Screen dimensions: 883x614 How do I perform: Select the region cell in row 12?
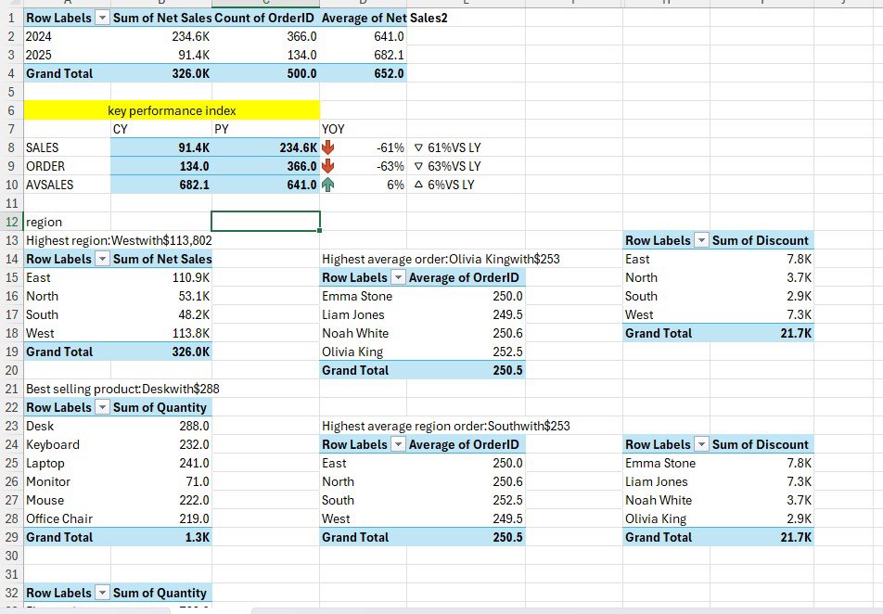67,222
